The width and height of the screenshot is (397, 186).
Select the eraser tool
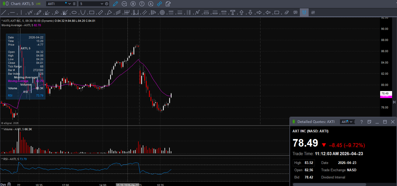(x=286, y=13)
